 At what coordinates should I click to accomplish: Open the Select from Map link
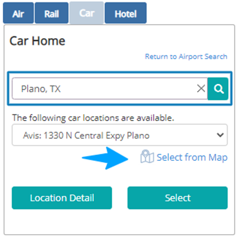click(x=192, y=157)
